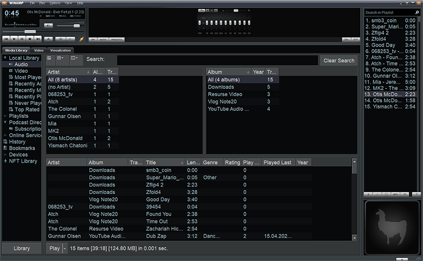The height and width of the screenshot is (261, 423).
Task: Toggle the equalizer ON button
Action: (93, 40)
